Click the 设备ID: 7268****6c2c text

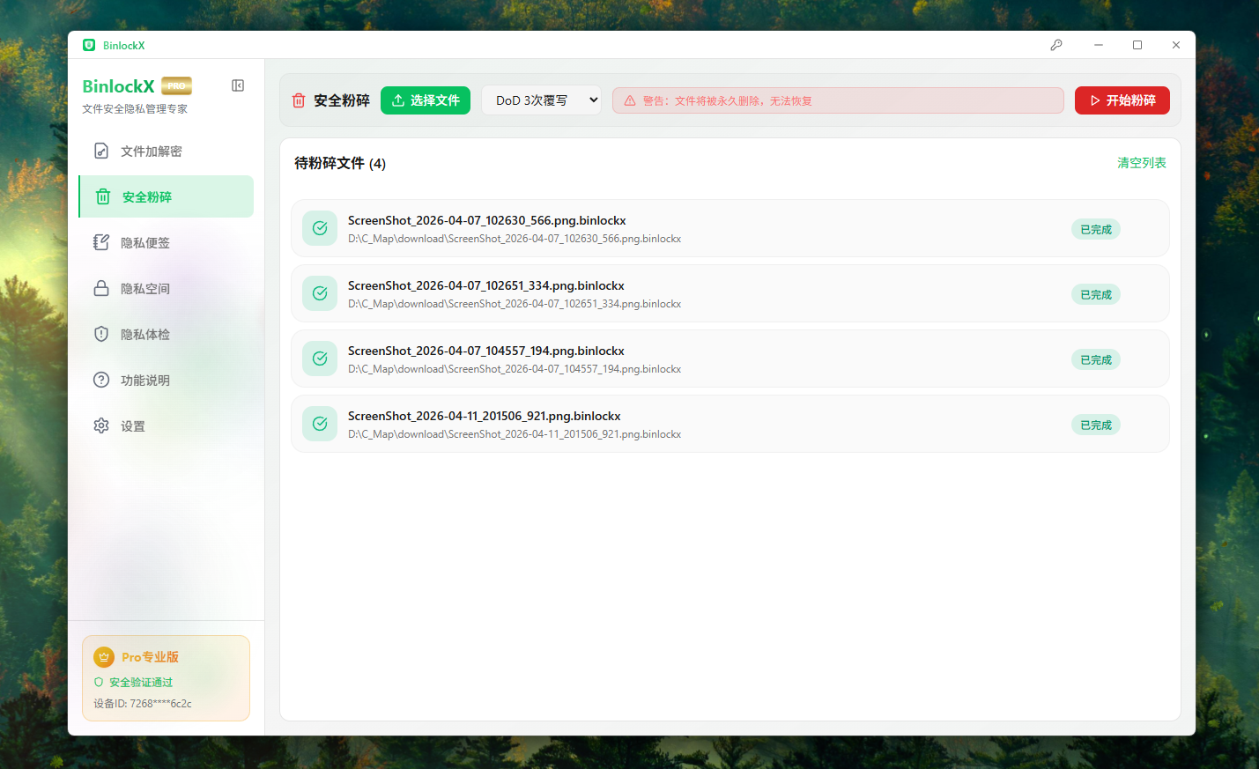(x=143, y=704)
